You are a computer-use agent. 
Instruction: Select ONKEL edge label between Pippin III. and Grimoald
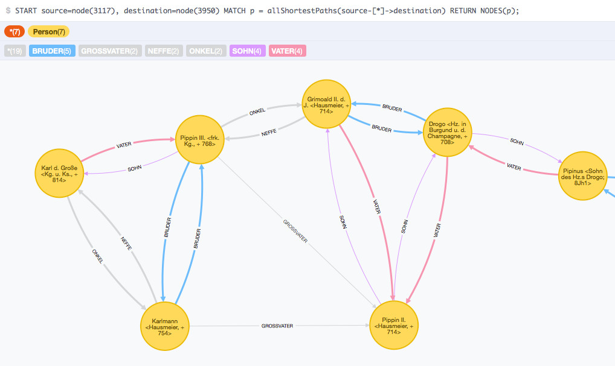257,112
